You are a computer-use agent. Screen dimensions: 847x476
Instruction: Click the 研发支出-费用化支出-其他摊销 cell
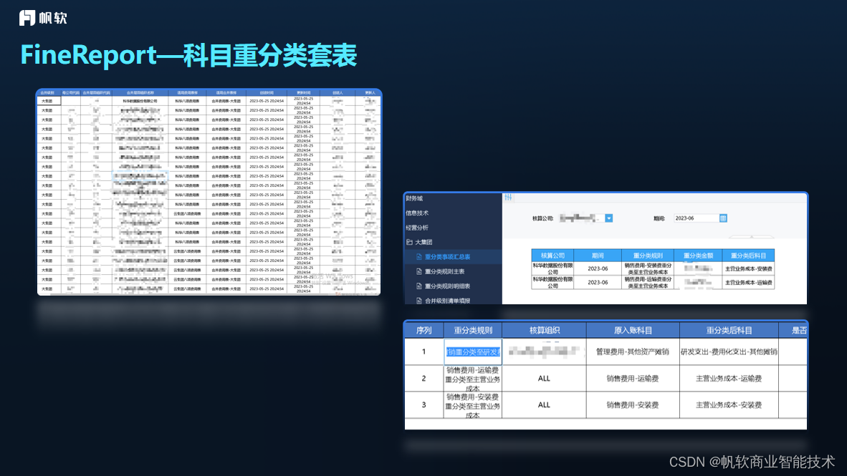pyautogui.click(x=729, y=352)
